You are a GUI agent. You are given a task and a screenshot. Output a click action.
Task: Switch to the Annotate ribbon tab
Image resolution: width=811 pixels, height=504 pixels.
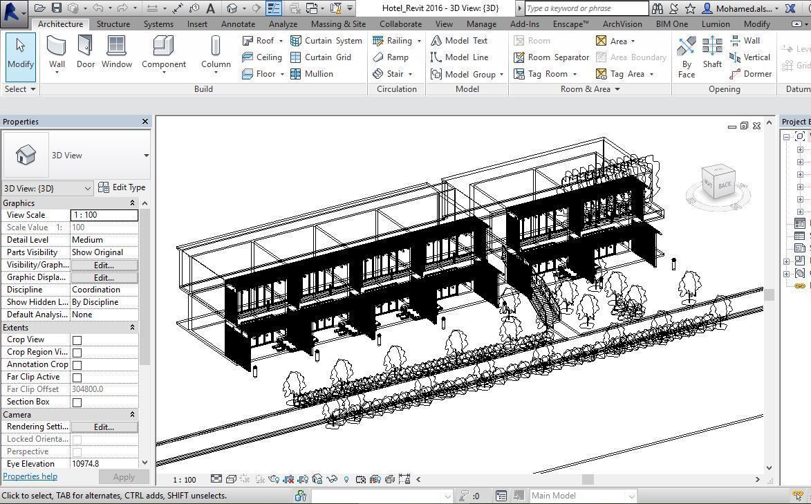click(x=238, y=24)
